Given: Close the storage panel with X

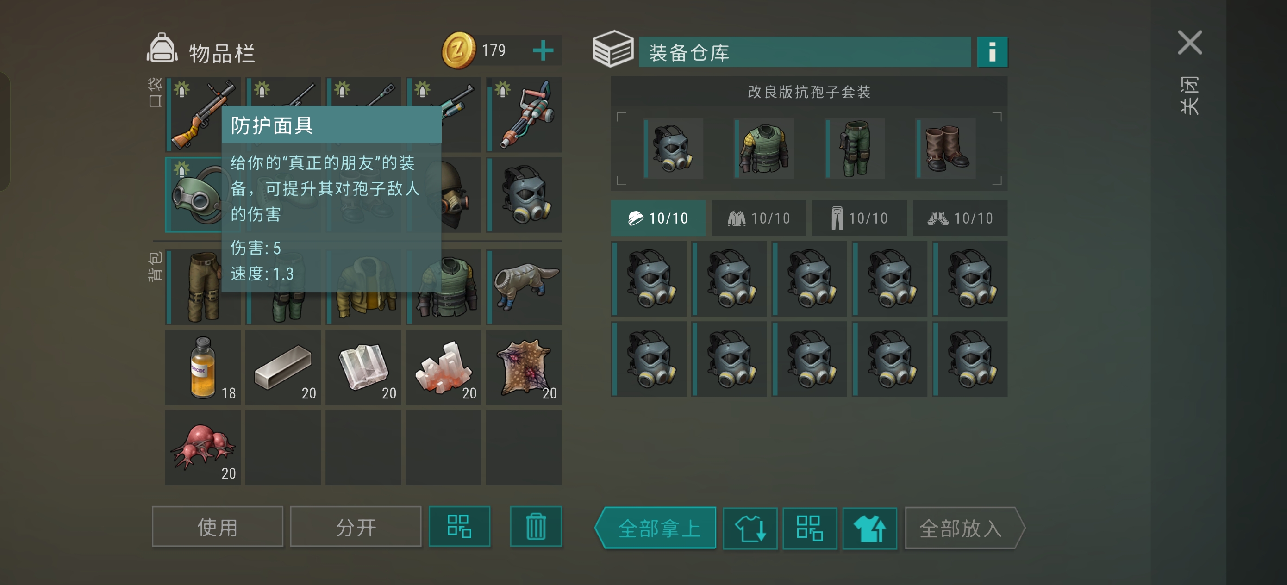Looking at the screenshot, I should click(x=1189, y=43).
